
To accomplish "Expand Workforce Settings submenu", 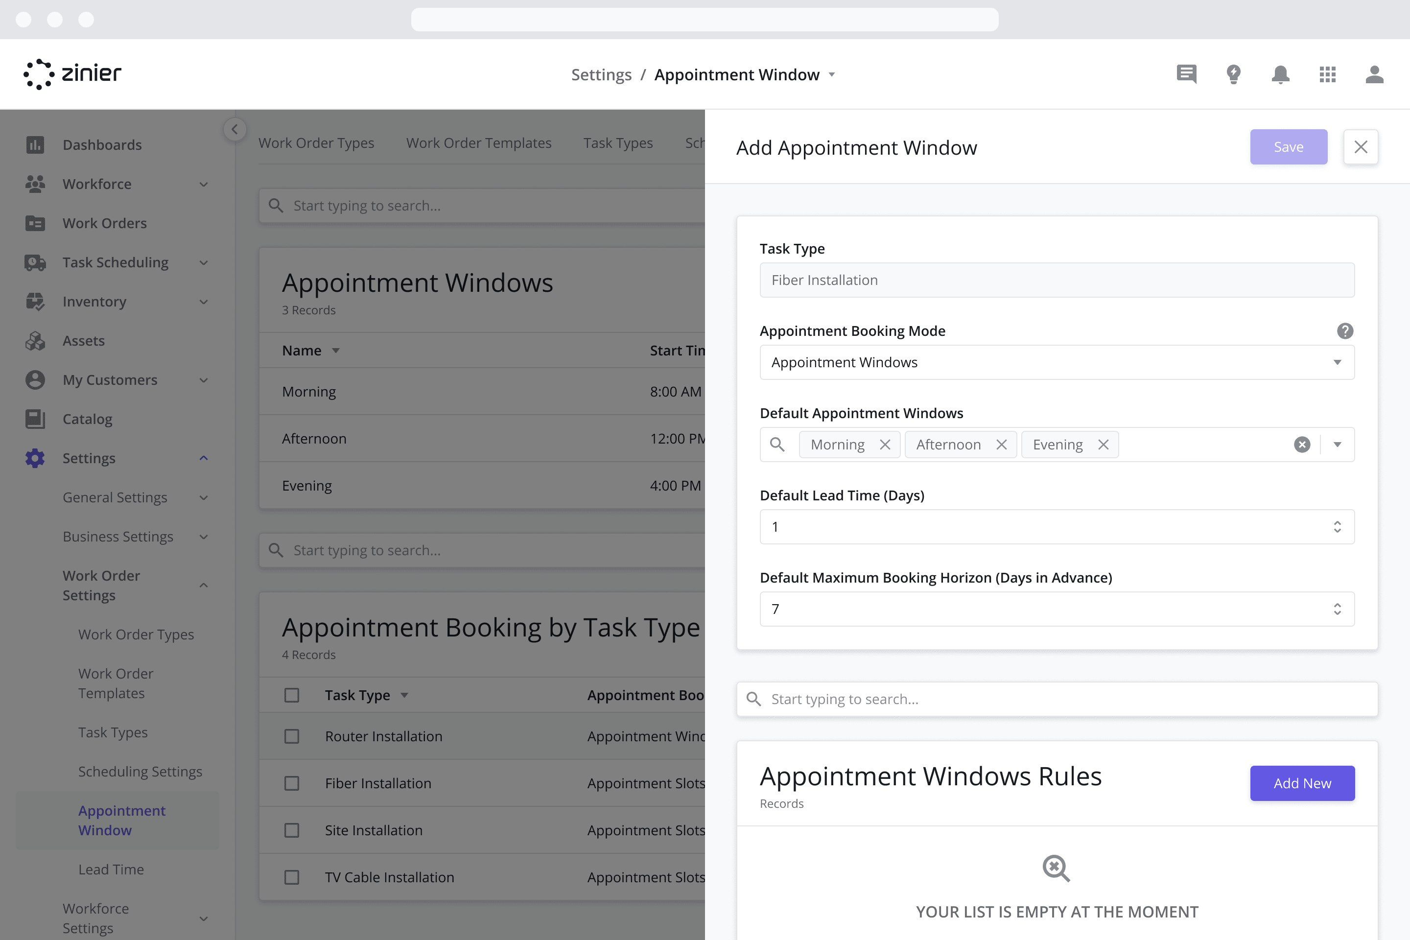I will click(x=204, y=918).
